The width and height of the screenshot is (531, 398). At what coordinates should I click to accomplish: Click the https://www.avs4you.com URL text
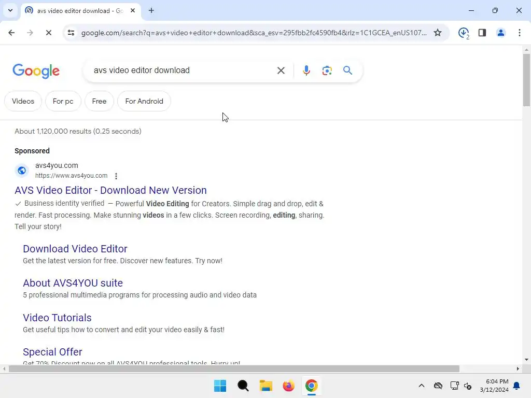[x=71, y=176]
